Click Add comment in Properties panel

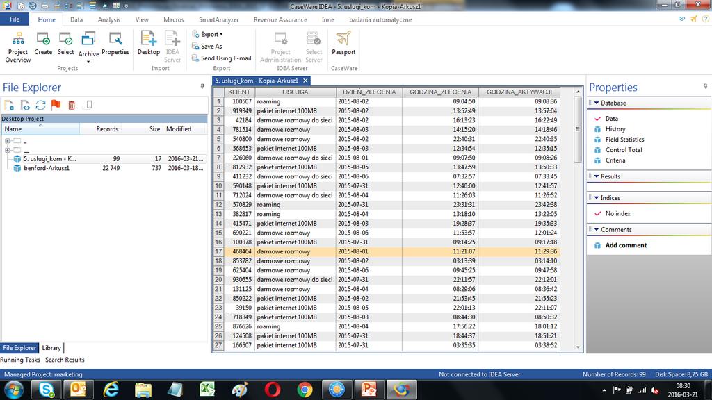coord(626,245)
